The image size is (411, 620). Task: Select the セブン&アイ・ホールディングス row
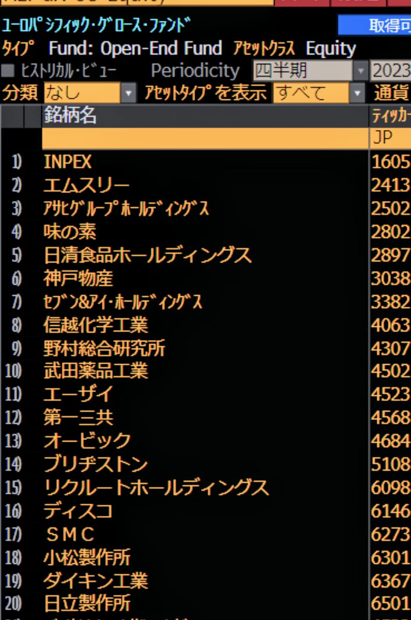click(206, 302)
